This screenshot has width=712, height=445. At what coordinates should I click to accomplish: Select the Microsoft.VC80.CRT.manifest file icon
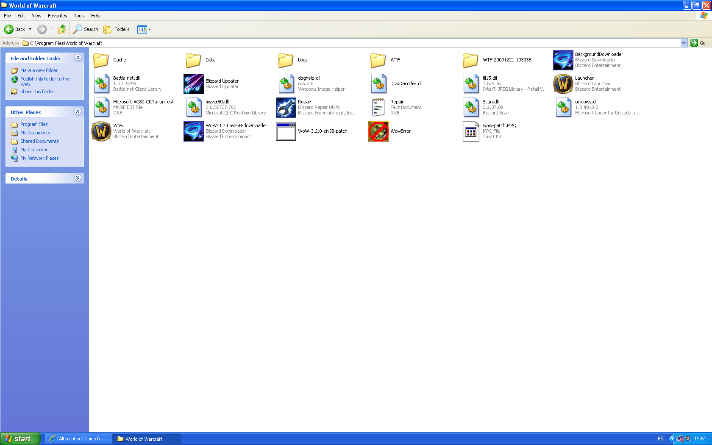click(x=101, y=108)
